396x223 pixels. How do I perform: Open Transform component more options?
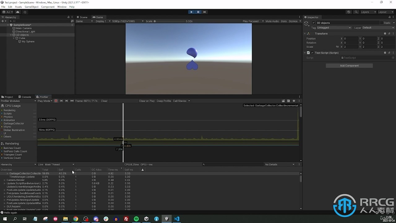click(393, 33)
